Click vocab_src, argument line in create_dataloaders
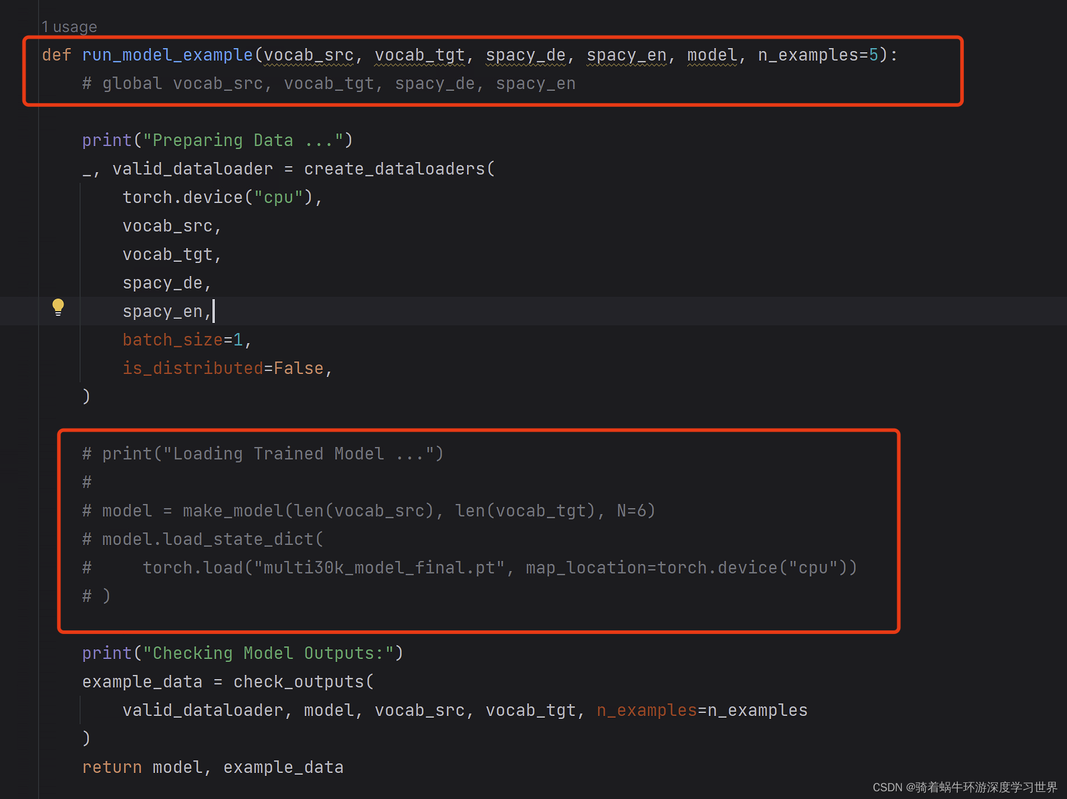Screen dimensions: 1067x799 [172, 226]
